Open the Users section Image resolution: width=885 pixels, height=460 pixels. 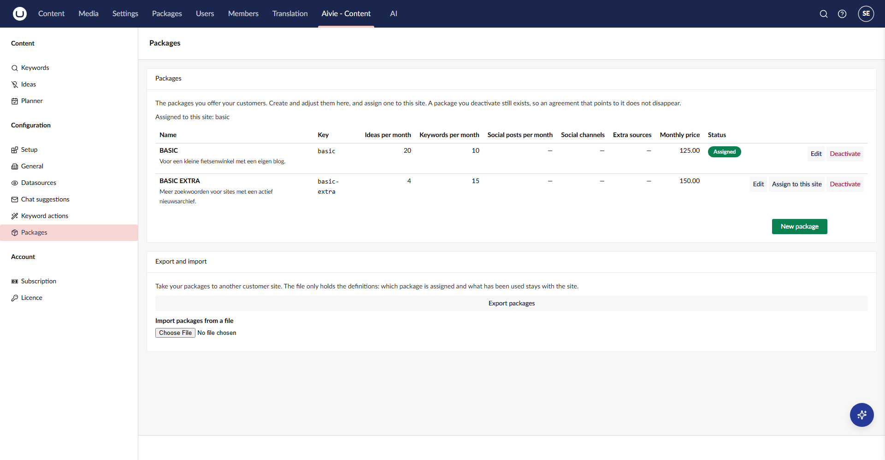click(205, 14)
